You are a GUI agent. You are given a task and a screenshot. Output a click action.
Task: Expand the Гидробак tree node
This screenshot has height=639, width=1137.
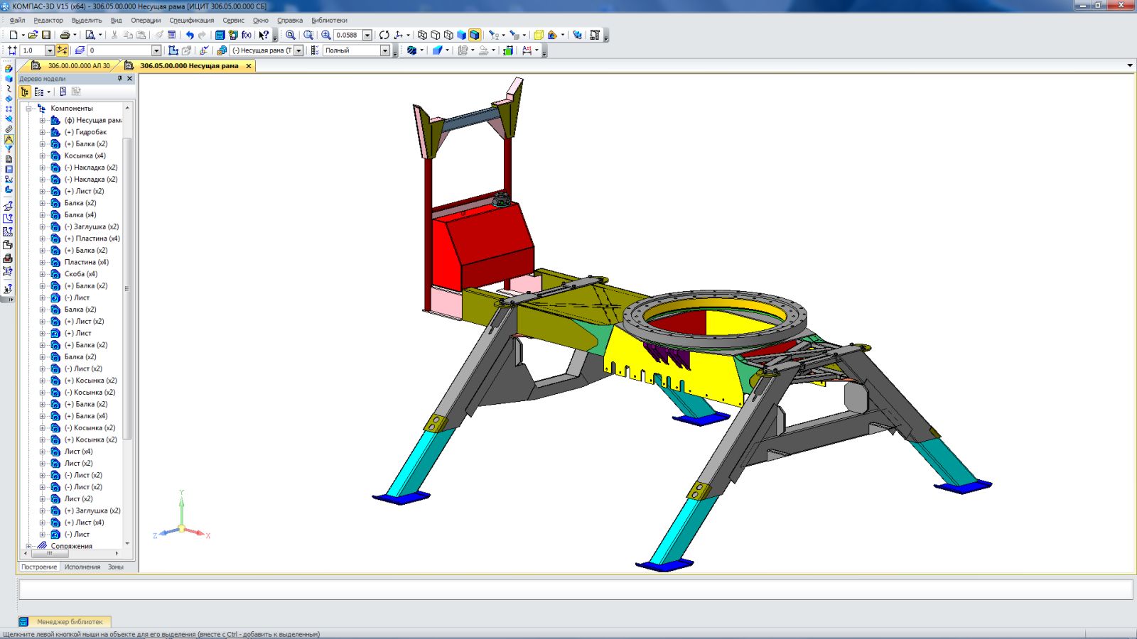[x=42, y=132]
